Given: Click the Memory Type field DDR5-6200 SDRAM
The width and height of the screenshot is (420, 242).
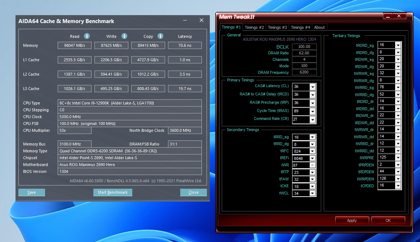Looking at the screenshot, I should point(130,151).
